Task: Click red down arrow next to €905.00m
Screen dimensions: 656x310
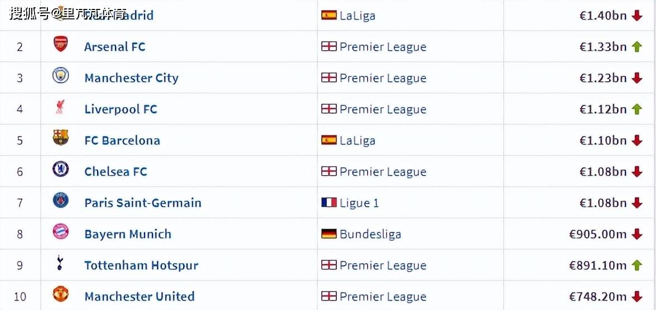Action: point(637,234)
